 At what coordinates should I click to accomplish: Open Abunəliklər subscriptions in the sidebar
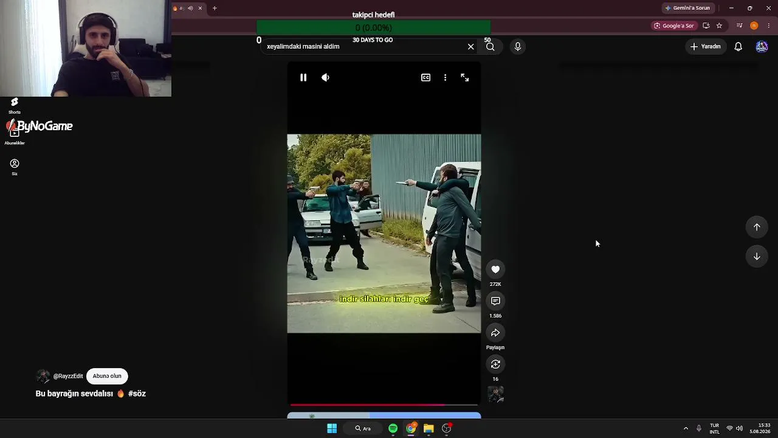[15, 137]
